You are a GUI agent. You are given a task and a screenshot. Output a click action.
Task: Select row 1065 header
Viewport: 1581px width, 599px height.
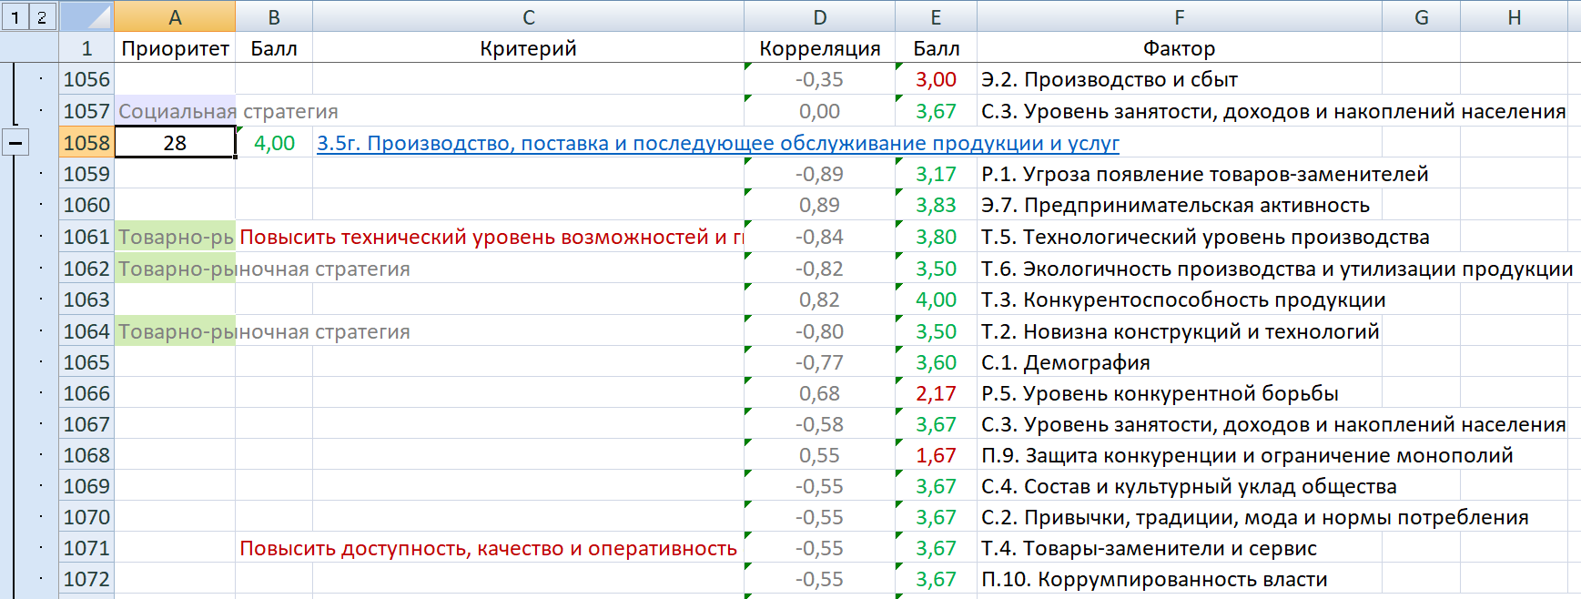(x=86, y=362)
